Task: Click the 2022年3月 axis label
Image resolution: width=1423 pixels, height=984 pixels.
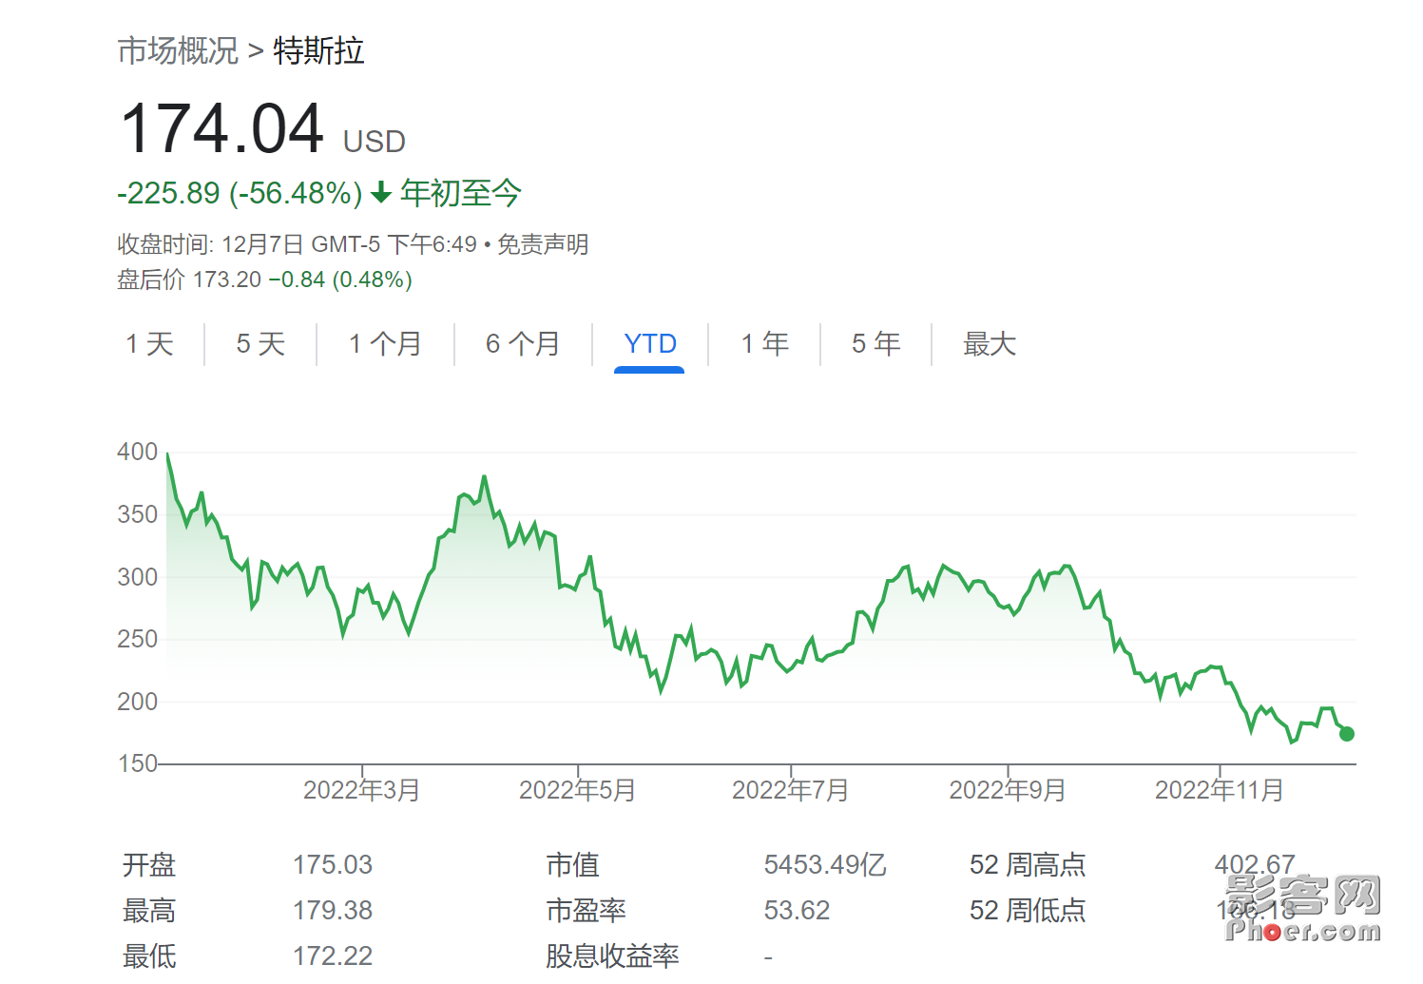Action: tap(362, 790)
